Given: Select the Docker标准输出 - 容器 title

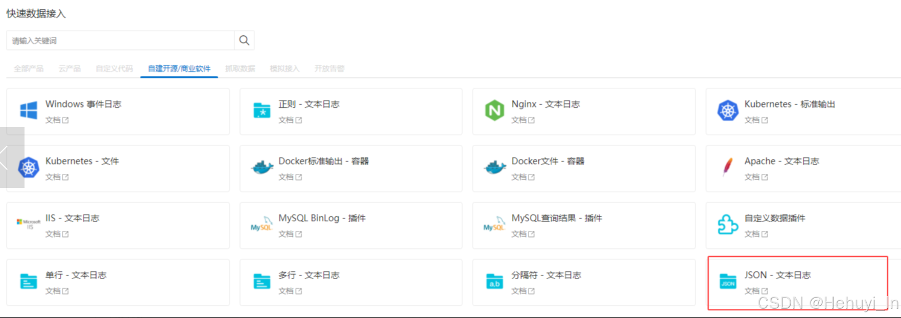Looking at the screenshot, I should 323,161.
